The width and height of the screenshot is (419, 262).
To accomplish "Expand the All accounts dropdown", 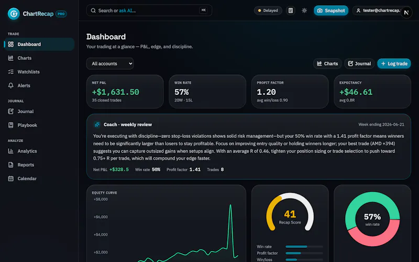I will coord(110,63).
